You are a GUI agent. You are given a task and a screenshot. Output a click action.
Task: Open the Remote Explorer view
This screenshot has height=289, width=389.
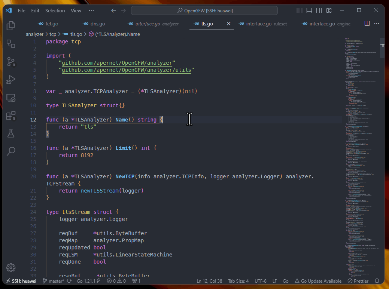11,98
